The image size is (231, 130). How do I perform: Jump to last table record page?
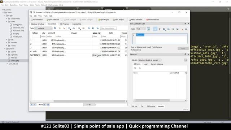point(48,105)
